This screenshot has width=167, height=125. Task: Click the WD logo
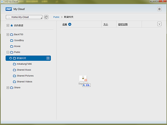pyautogui.click(x=9, y=9)
